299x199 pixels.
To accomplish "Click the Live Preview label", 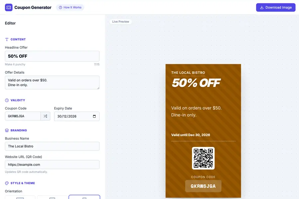I will pyautogui.click(x=121, y=22).
